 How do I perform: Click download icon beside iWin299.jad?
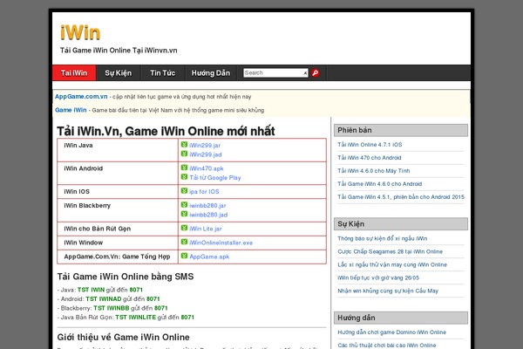tap(184, 154)
